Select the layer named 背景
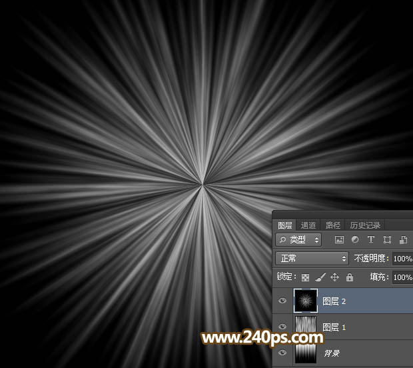The image size is (413, 368). (x=332, y=353)
